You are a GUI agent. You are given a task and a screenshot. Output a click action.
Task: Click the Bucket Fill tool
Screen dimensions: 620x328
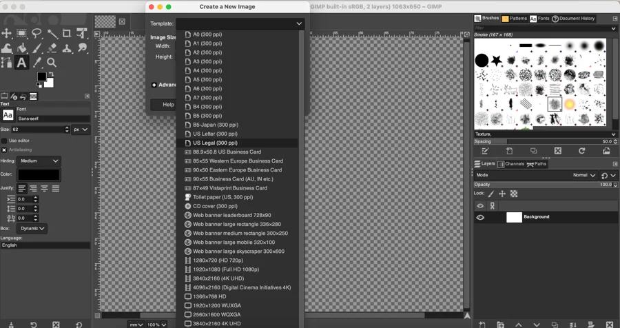[22, 48]
